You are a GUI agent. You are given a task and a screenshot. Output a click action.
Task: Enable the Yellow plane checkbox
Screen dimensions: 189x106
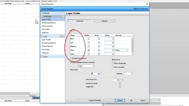[x=89, y=54]
